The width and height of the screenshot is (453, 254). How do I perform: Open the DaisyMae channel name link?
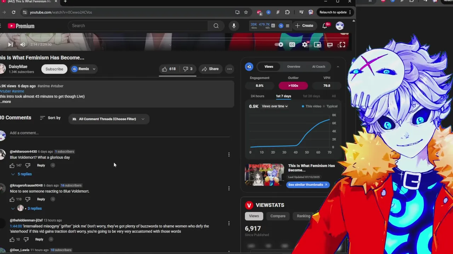pyautogui.click(x=18, y=66)
